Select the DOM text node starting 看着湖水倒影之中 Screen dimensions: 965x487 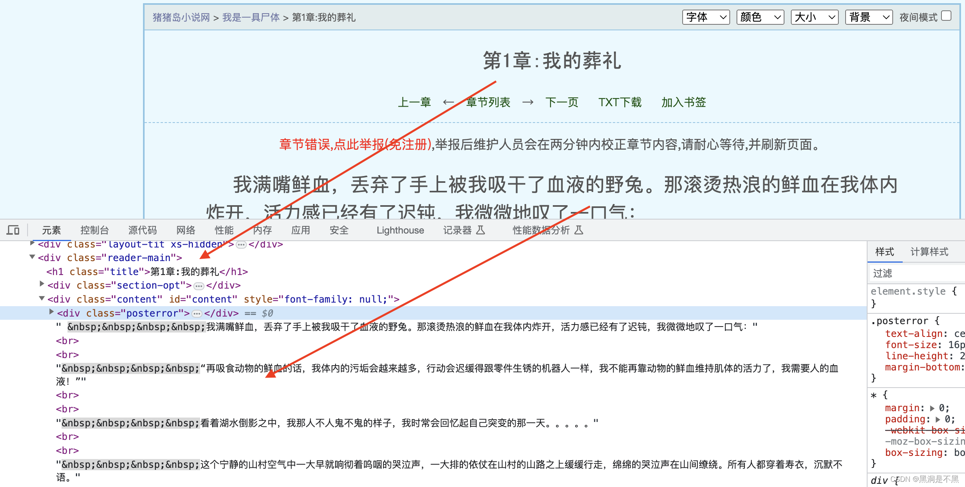[327, 424]
